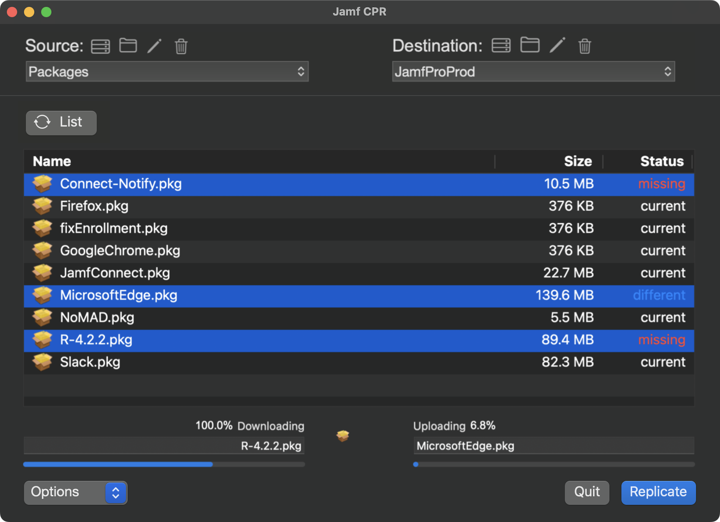
Task: Add a Source server distribution point icon
Action: point(100,46)
